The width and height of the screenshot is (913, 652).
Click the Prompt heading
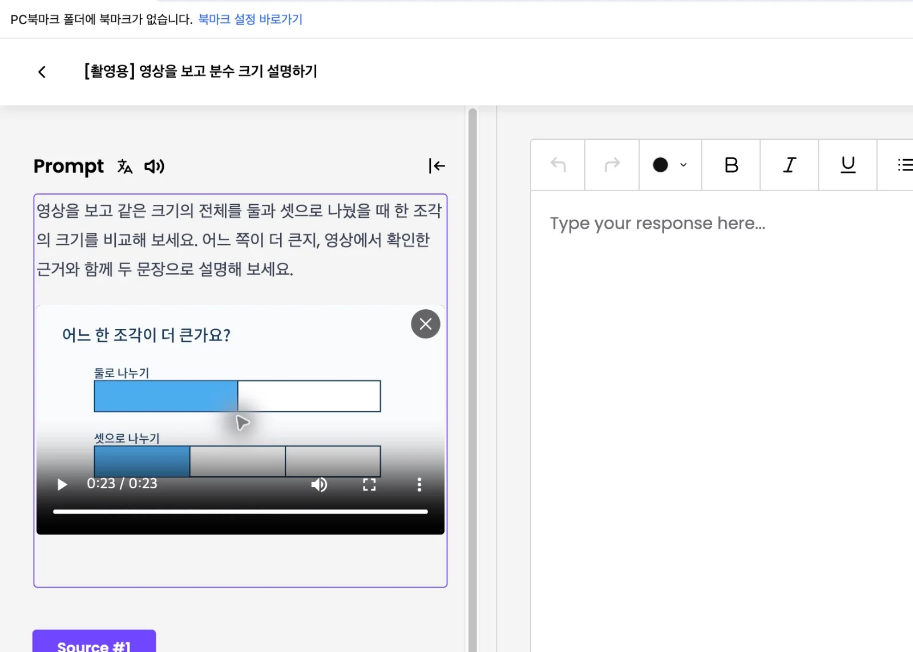[x=68, y=167]
